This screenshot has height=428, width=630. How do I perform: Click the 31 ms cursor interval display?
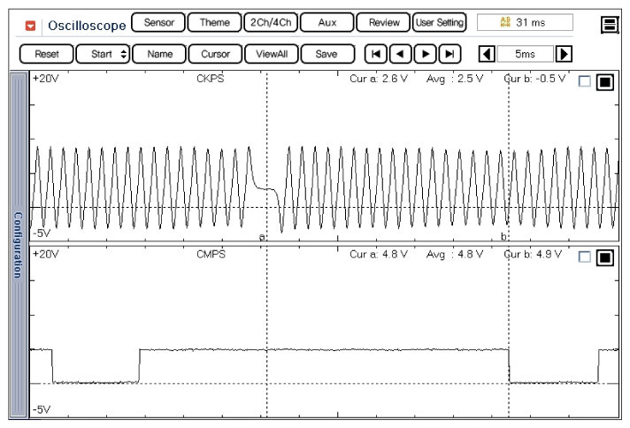(525, 22)
